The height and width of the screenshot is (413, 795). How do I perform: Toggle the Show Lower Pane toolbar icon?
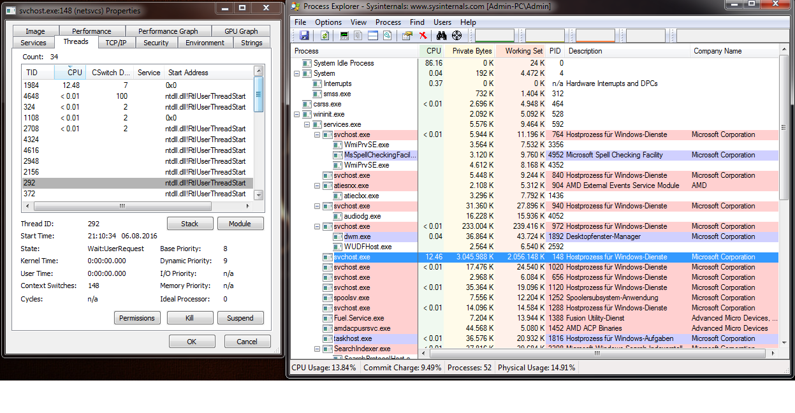click(x=373, y=36)
